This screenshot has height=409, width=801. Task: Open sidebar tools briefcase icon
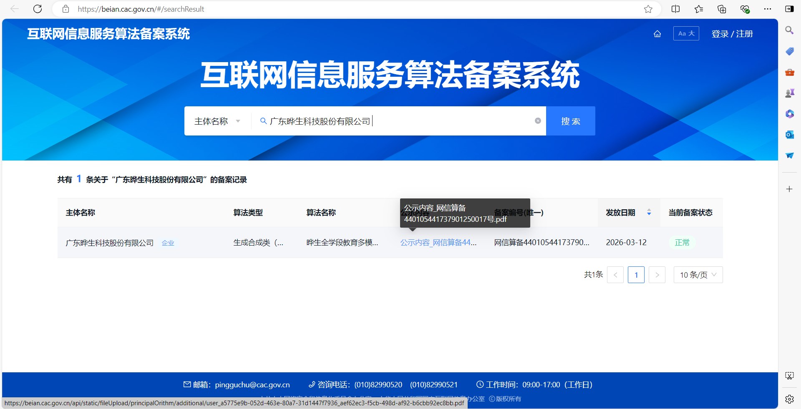pyautogui.click(x=789, y=72)
